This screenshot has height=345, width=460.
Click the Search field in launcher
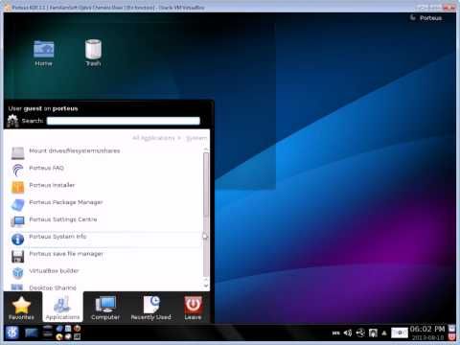[124, 121]
